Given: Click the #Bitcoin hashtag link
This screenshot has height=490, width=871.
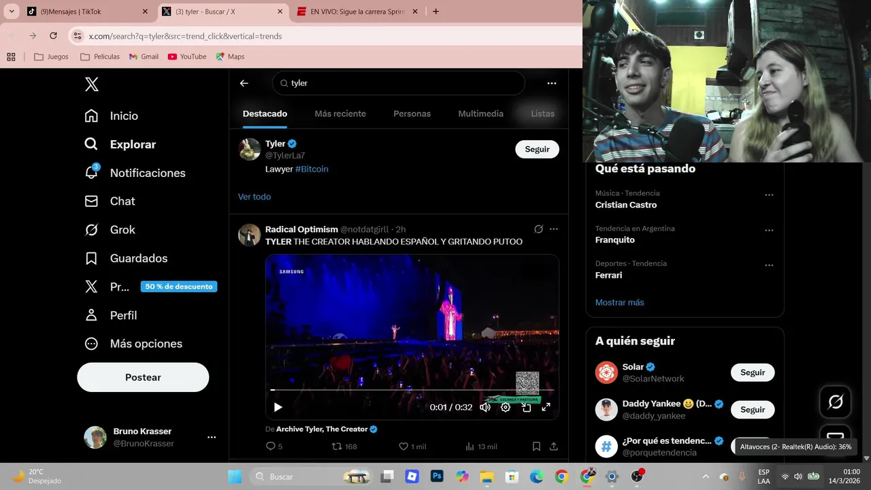Looking at the screenshot, I should pos(312,169).
